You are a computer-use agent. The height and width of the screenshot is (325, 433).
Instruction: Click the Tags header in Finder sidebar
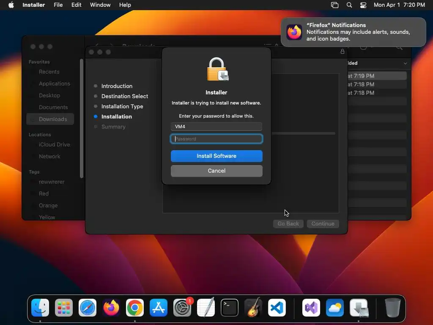[34, 172]
